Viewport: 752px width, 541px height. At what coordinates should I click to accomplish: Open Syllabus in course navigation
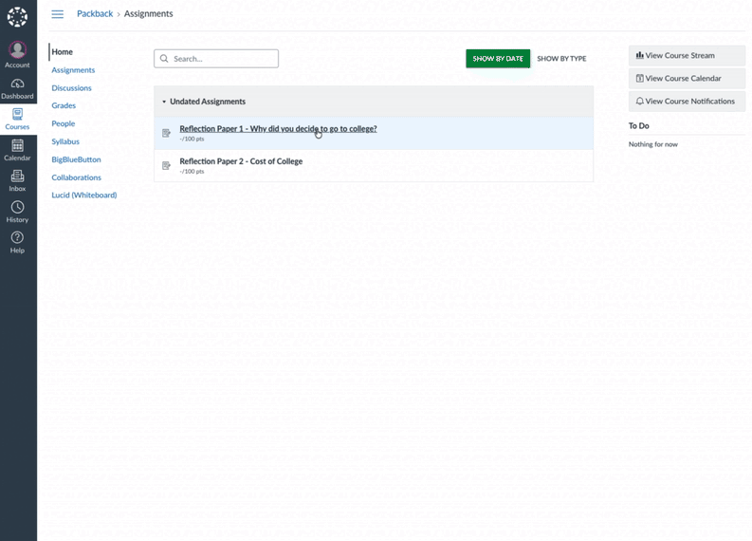click(65, 141)
